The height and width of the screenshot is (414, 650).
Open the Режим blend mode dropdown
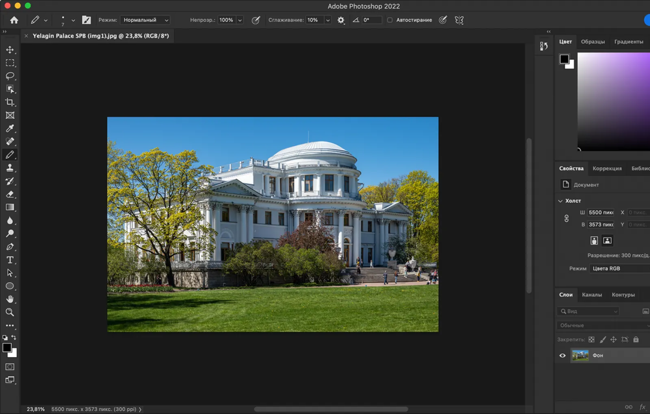[x=146, y=20]
